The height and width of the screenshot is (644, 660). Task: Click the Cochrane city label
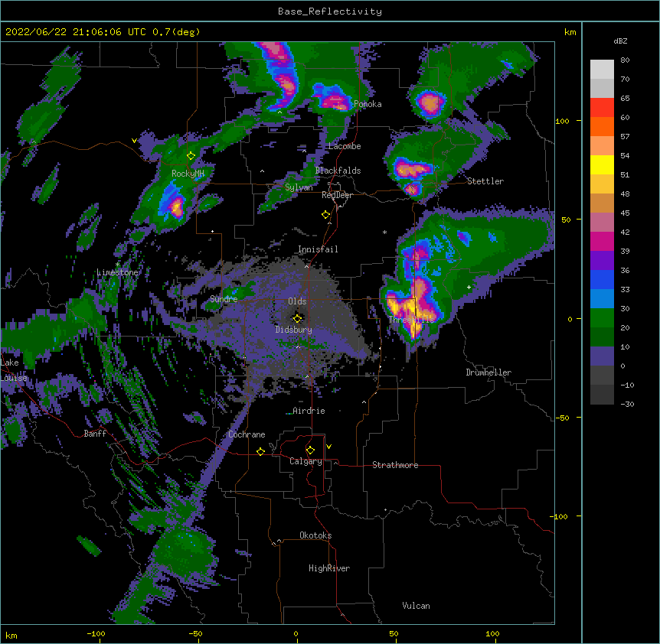point(247,434)
